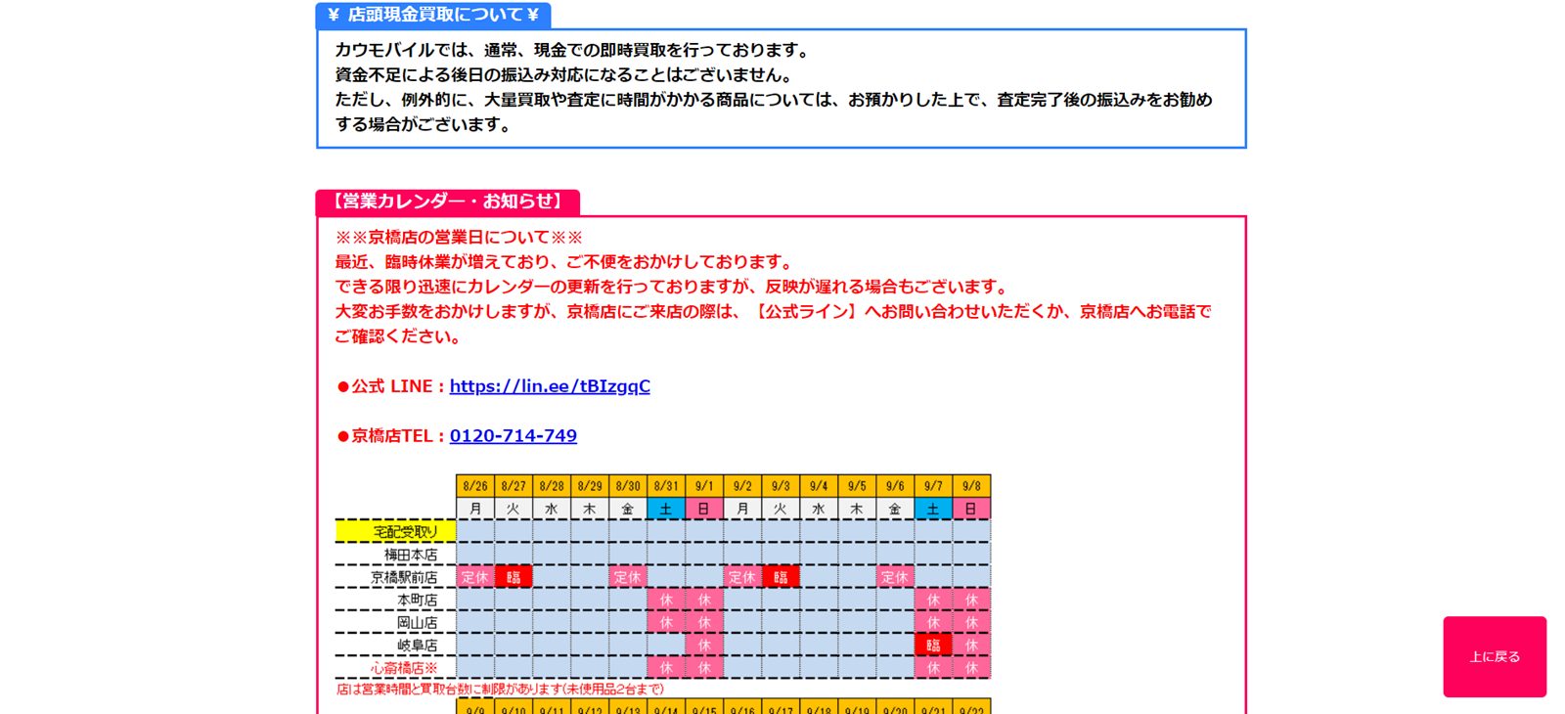Select the blue 土 cell under 9/7

(x=933, y=509)
